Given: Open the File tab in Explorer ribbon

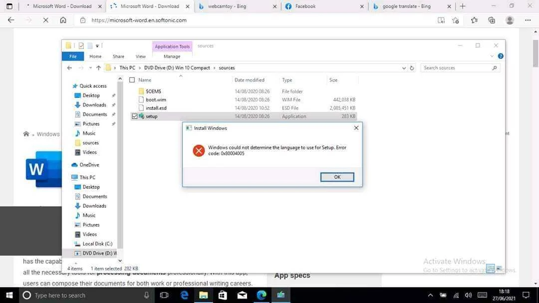Looking at the screenshot, I should 73,56.
